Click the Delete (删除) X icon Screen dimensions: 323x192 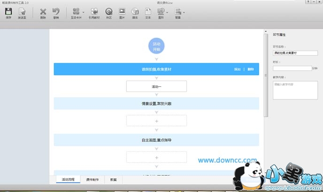(x=43, y=11)
